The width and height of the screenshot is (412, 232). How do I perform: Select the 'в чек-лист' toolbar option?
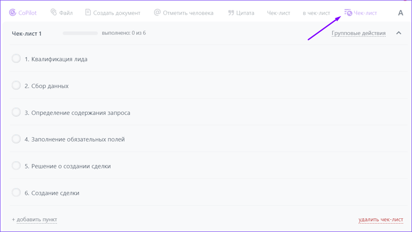pos(316,13)
